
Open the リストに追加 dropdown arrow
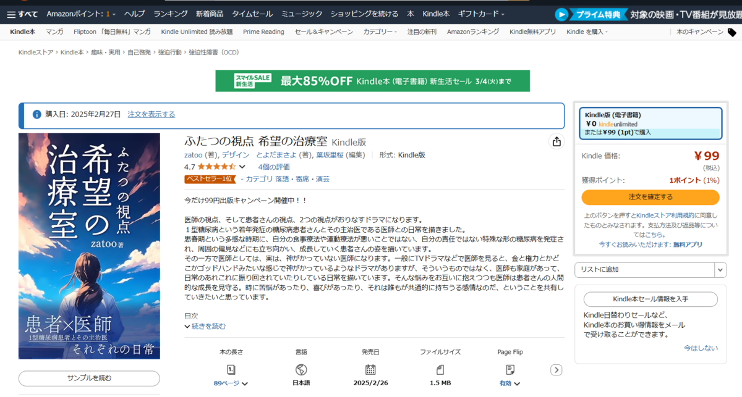click(x=720, y=270)
